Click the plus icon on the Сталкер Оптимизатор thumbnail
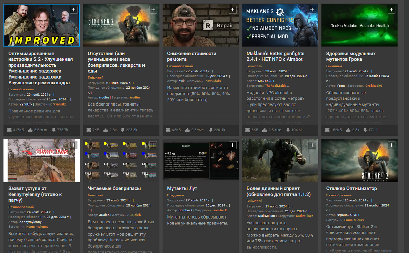This screenshot has height=253, width=409. tap(391, 145)
